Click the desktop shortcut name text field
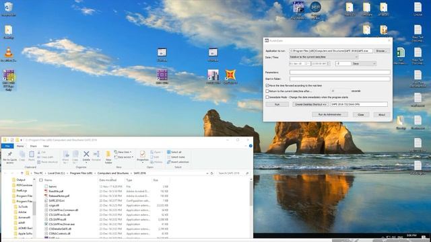 (x=359, y=105)
